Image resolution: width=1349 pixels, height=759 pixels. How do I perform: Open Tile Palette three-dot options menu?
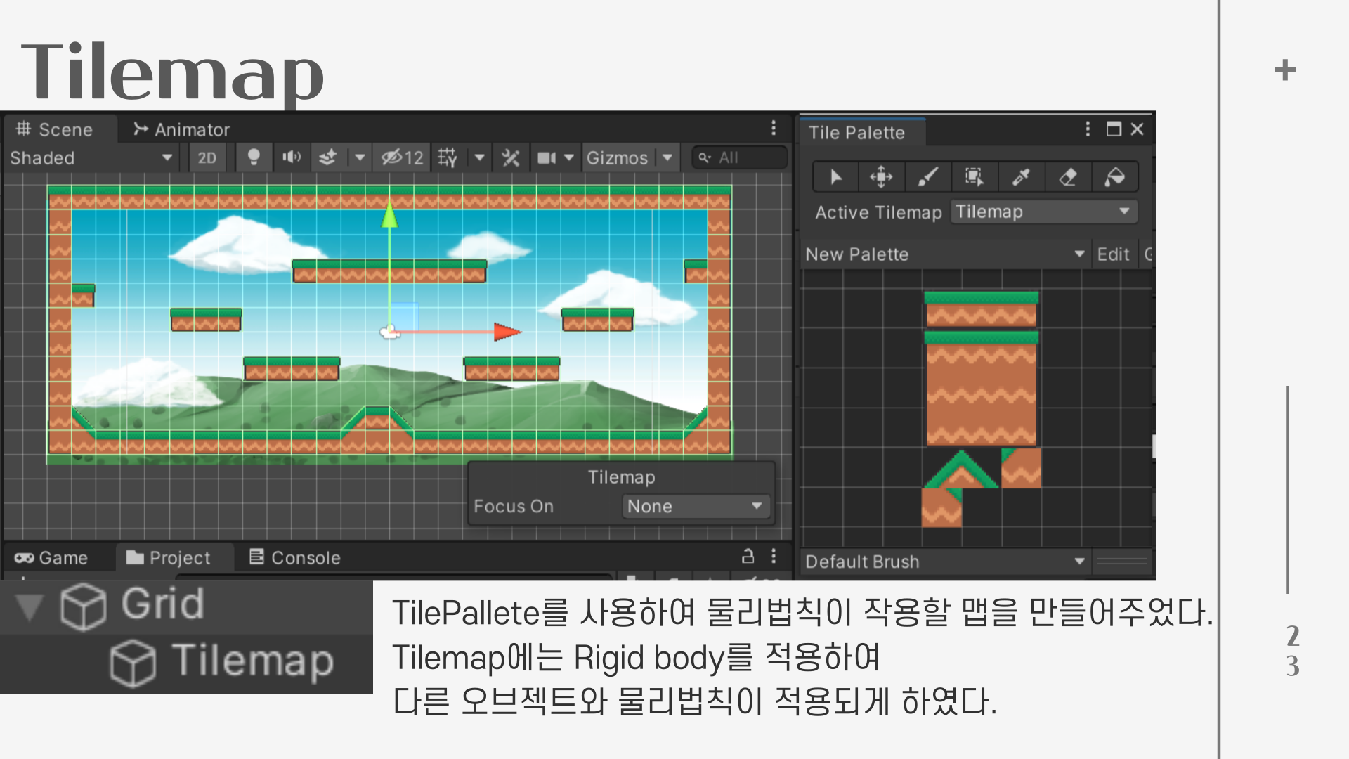pos(1088,129)
